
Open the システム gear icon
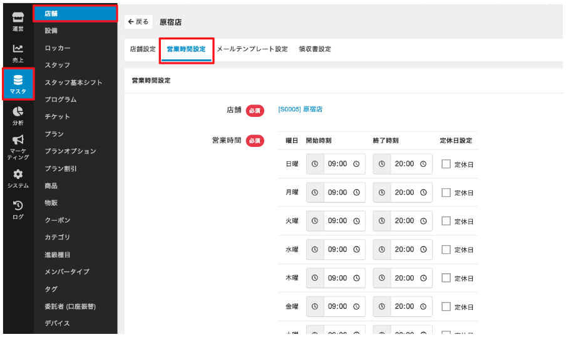18,175
